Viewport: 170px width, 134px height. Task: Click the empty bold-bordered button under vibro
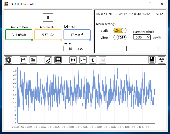pos(114,49)
